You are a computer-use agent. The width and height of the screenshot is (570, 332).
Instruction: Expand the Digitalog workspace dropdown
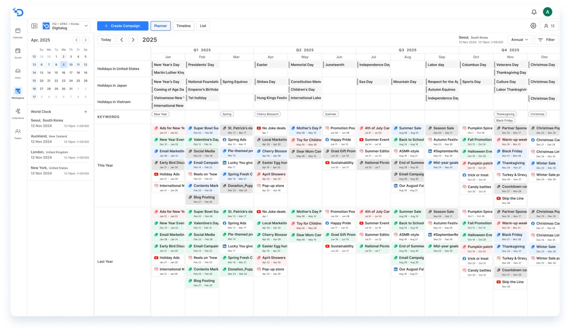click(x=86, y=26)
